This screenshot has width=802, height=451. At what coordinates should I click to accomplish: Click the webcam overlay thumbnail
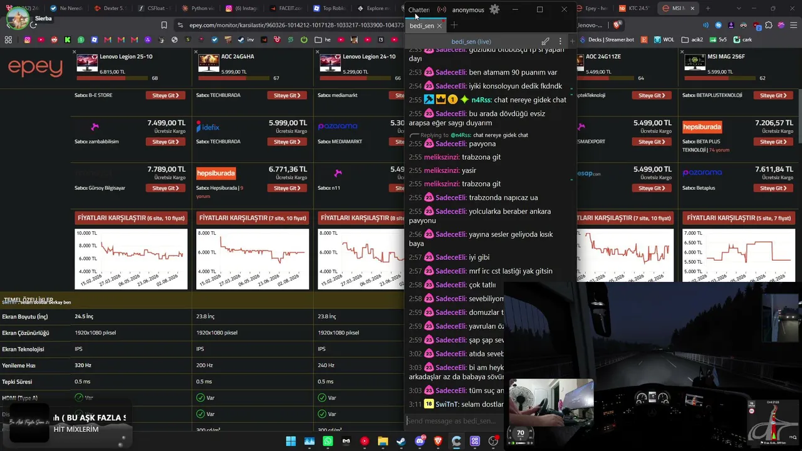coord(551,402)
